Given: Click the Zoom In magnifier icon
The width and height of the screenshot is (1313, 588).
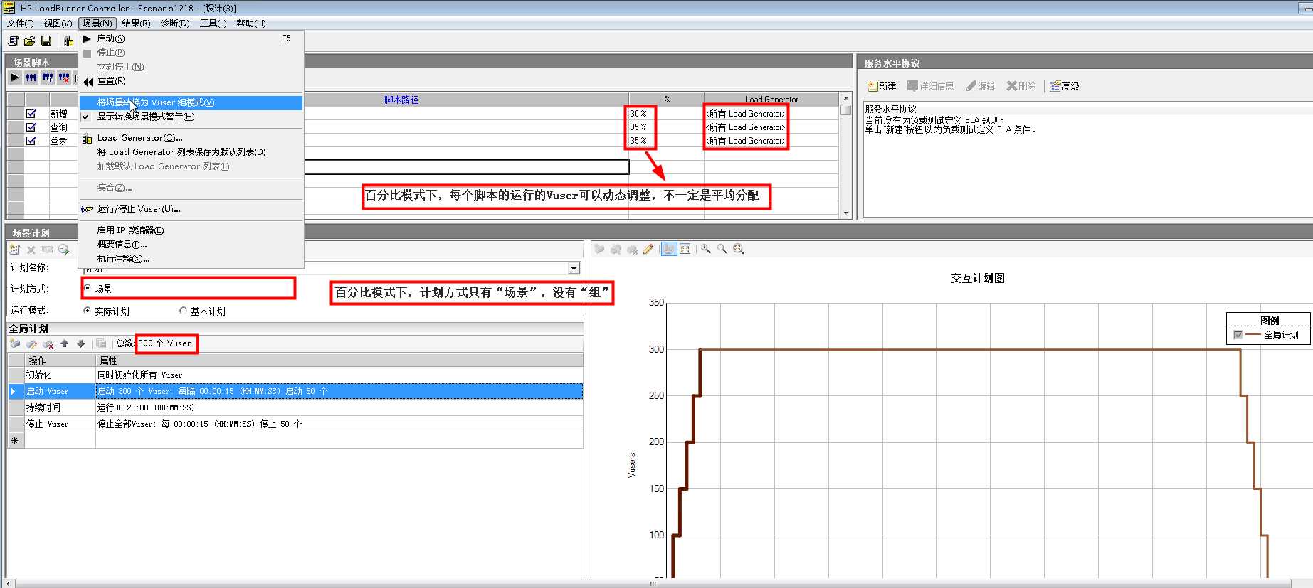Looking at the screenshot, I should pyautogui.click(x=705, y=249).
